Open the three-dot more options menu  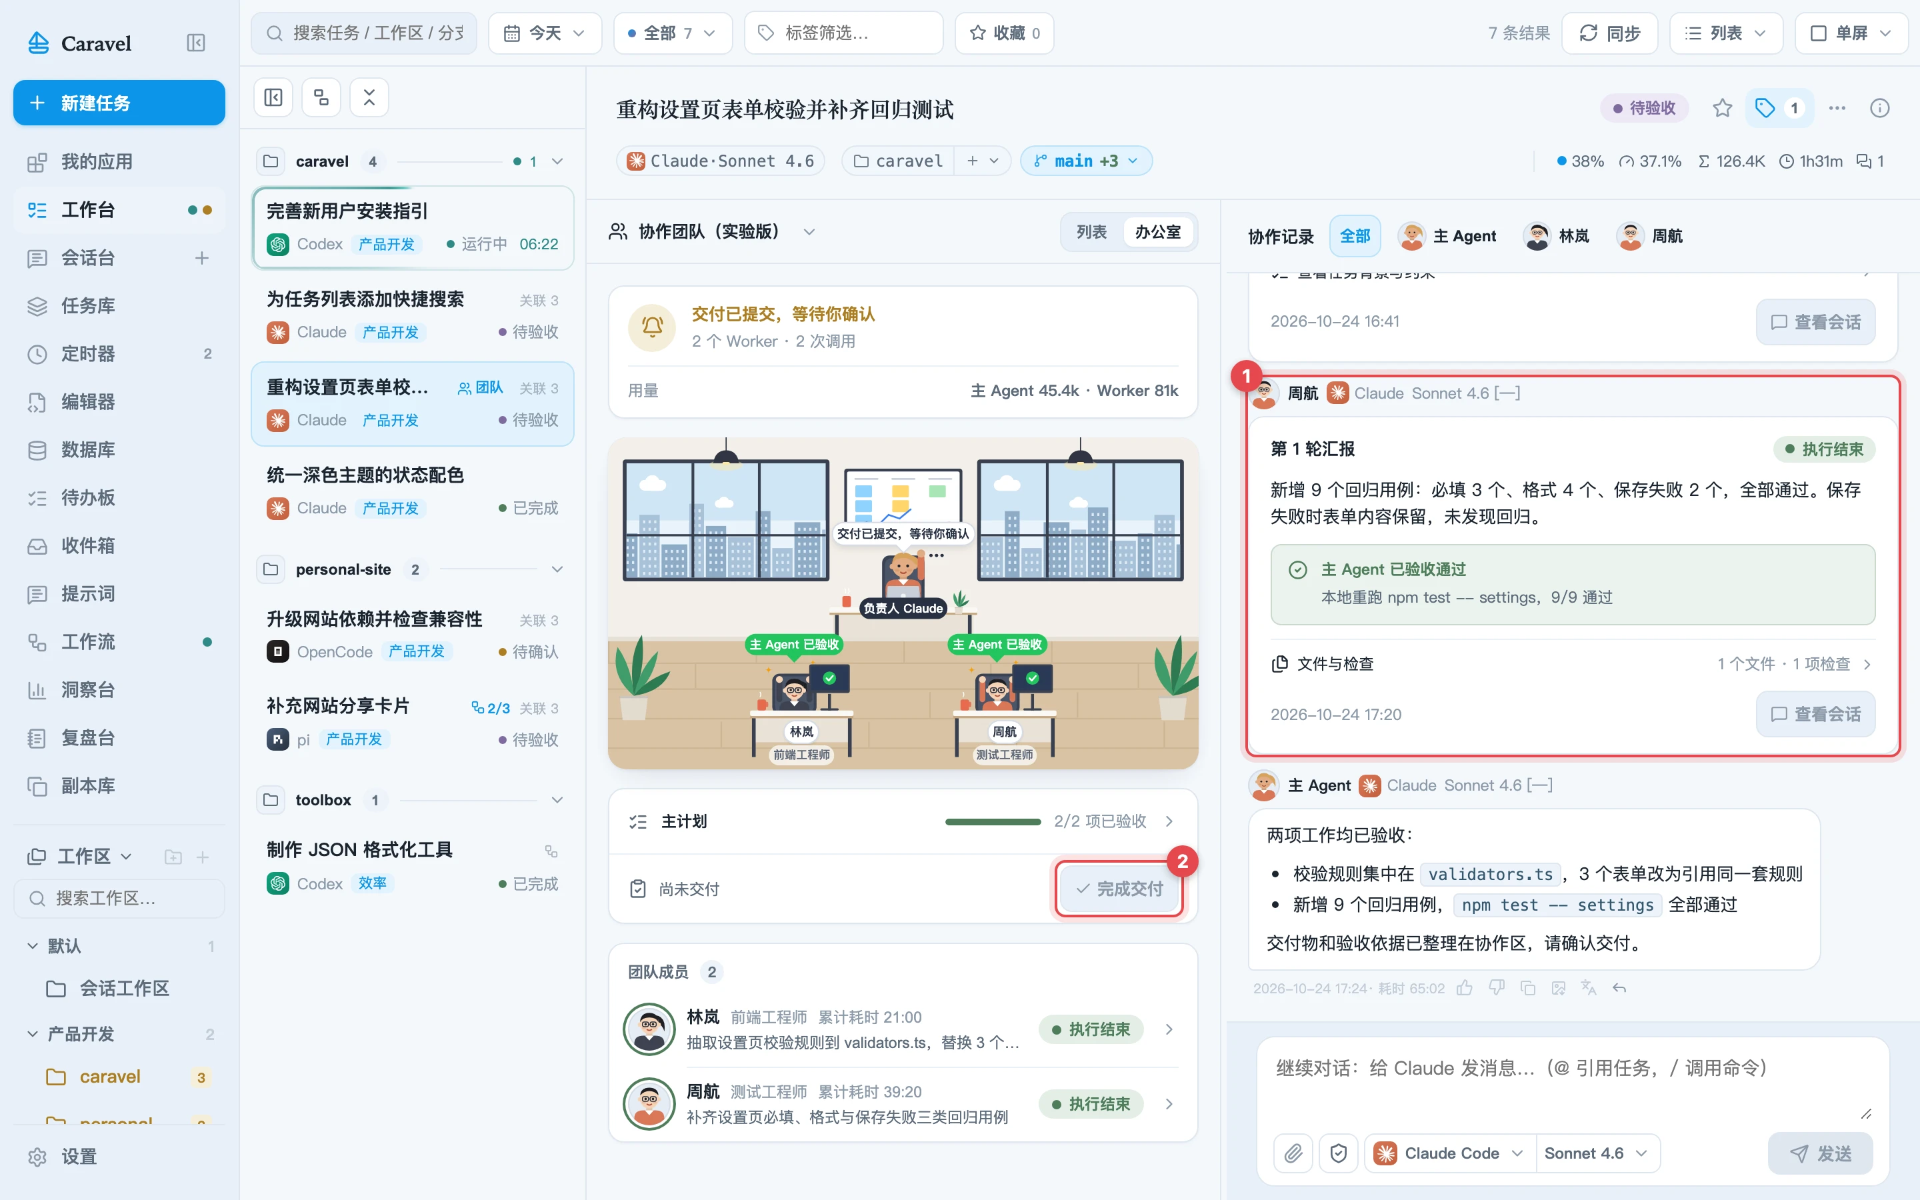(x=1837, y=108)
